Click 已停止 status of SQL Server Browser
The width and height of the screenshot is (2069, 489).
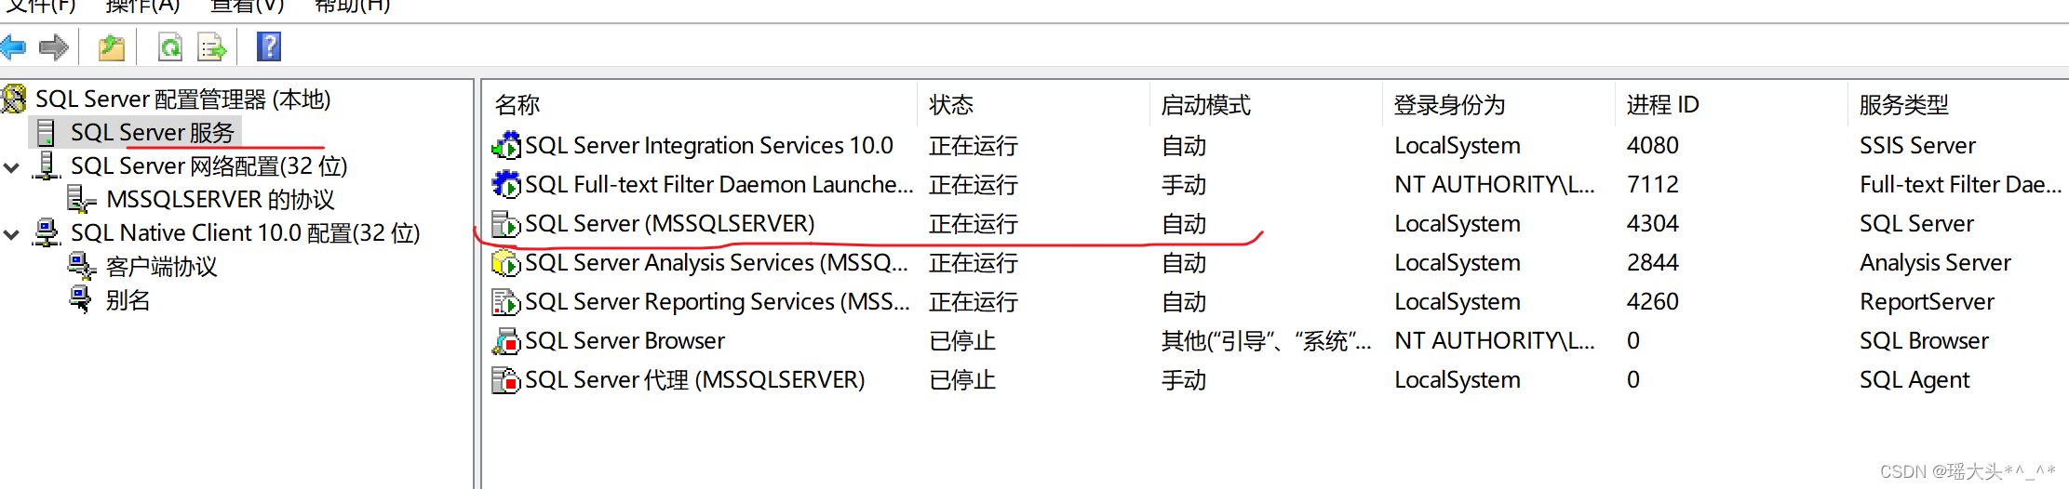click(962, 341)
